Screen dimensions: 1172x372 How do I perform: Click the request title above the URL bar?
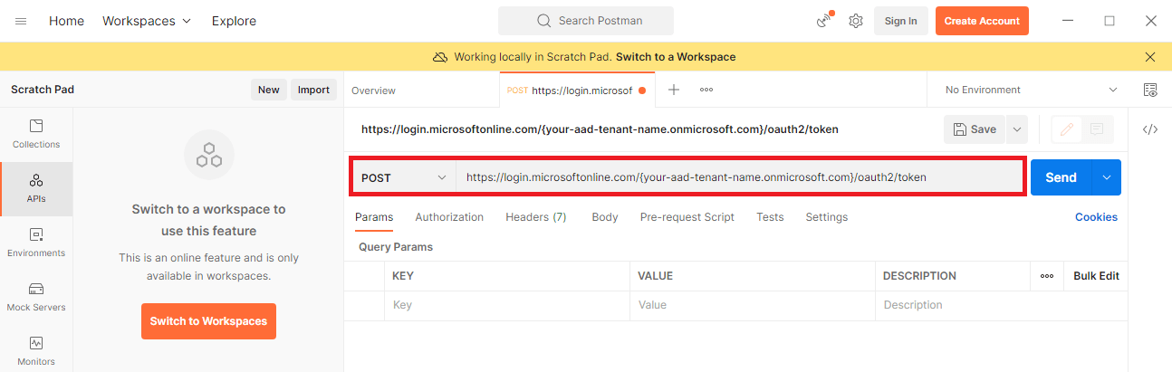click(600, 129)
